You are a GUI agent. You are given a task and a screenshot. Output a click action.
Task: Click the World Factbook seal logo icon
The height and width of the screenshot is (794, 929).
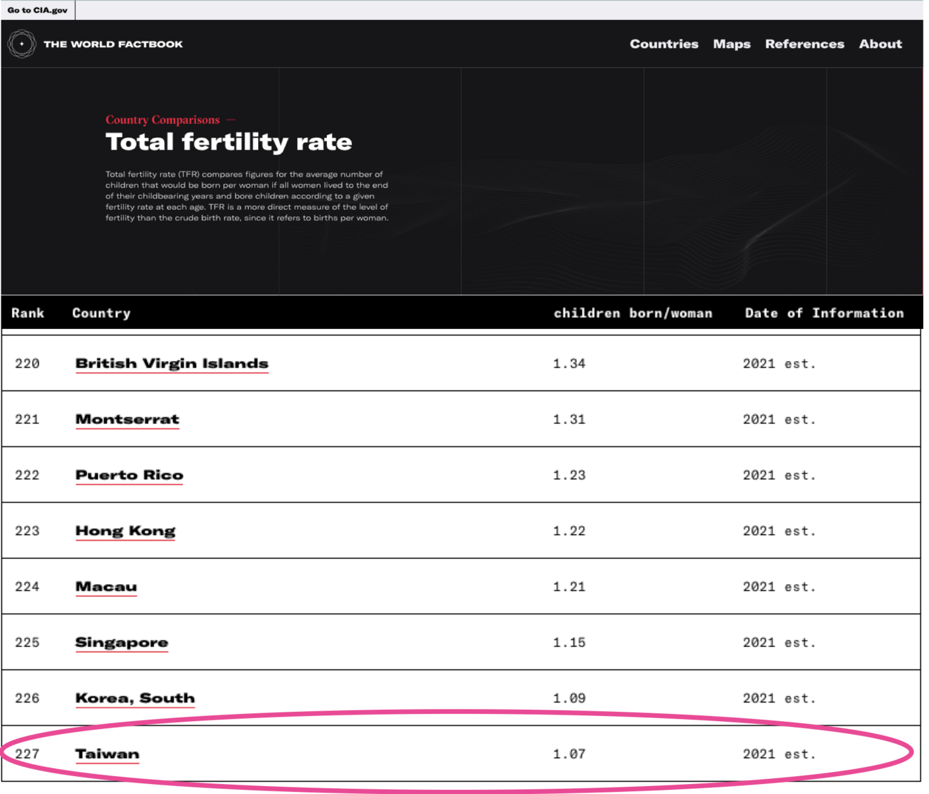[22, 44]
